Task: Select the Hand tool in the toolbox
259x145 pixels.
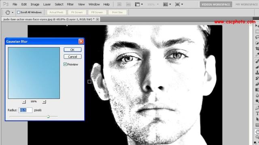Action: pos(257,132)
